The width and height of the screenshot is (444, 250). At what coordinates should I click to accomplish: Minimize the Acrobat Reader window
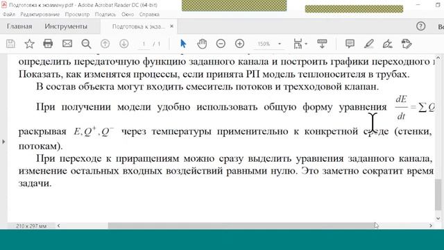tap(418, 5)
